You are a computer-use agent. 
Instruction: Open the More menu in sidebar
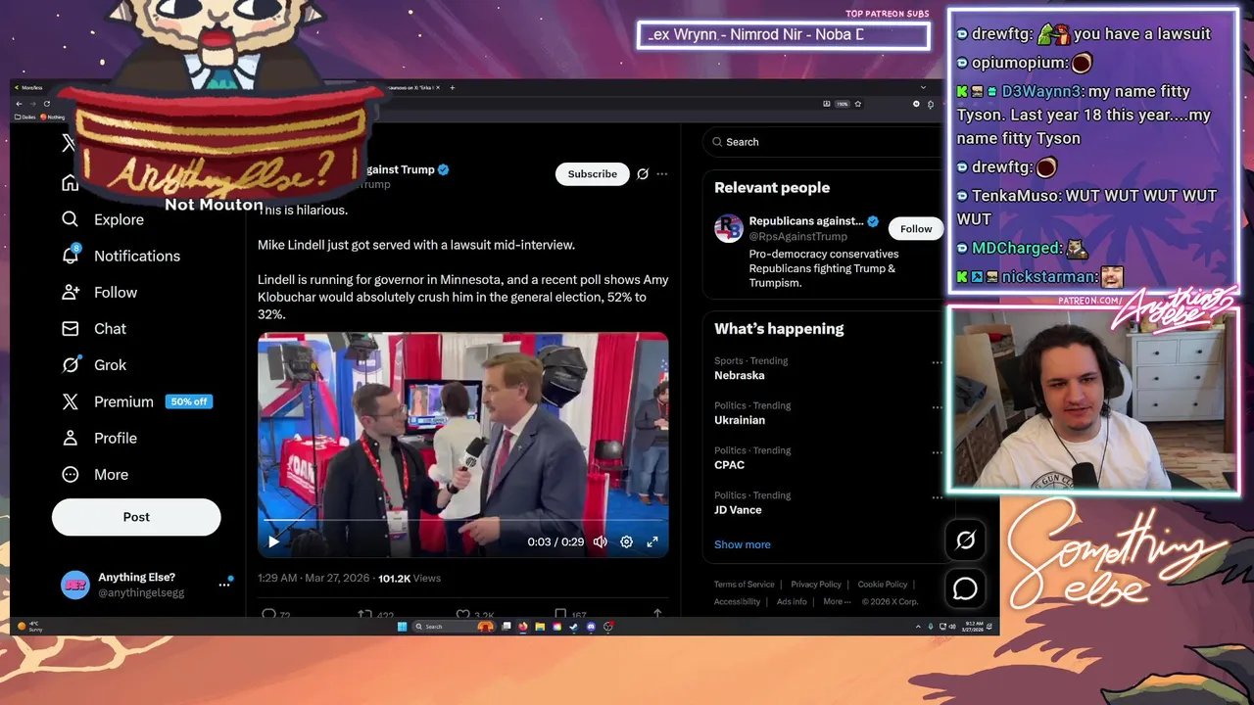click(95, 474)
